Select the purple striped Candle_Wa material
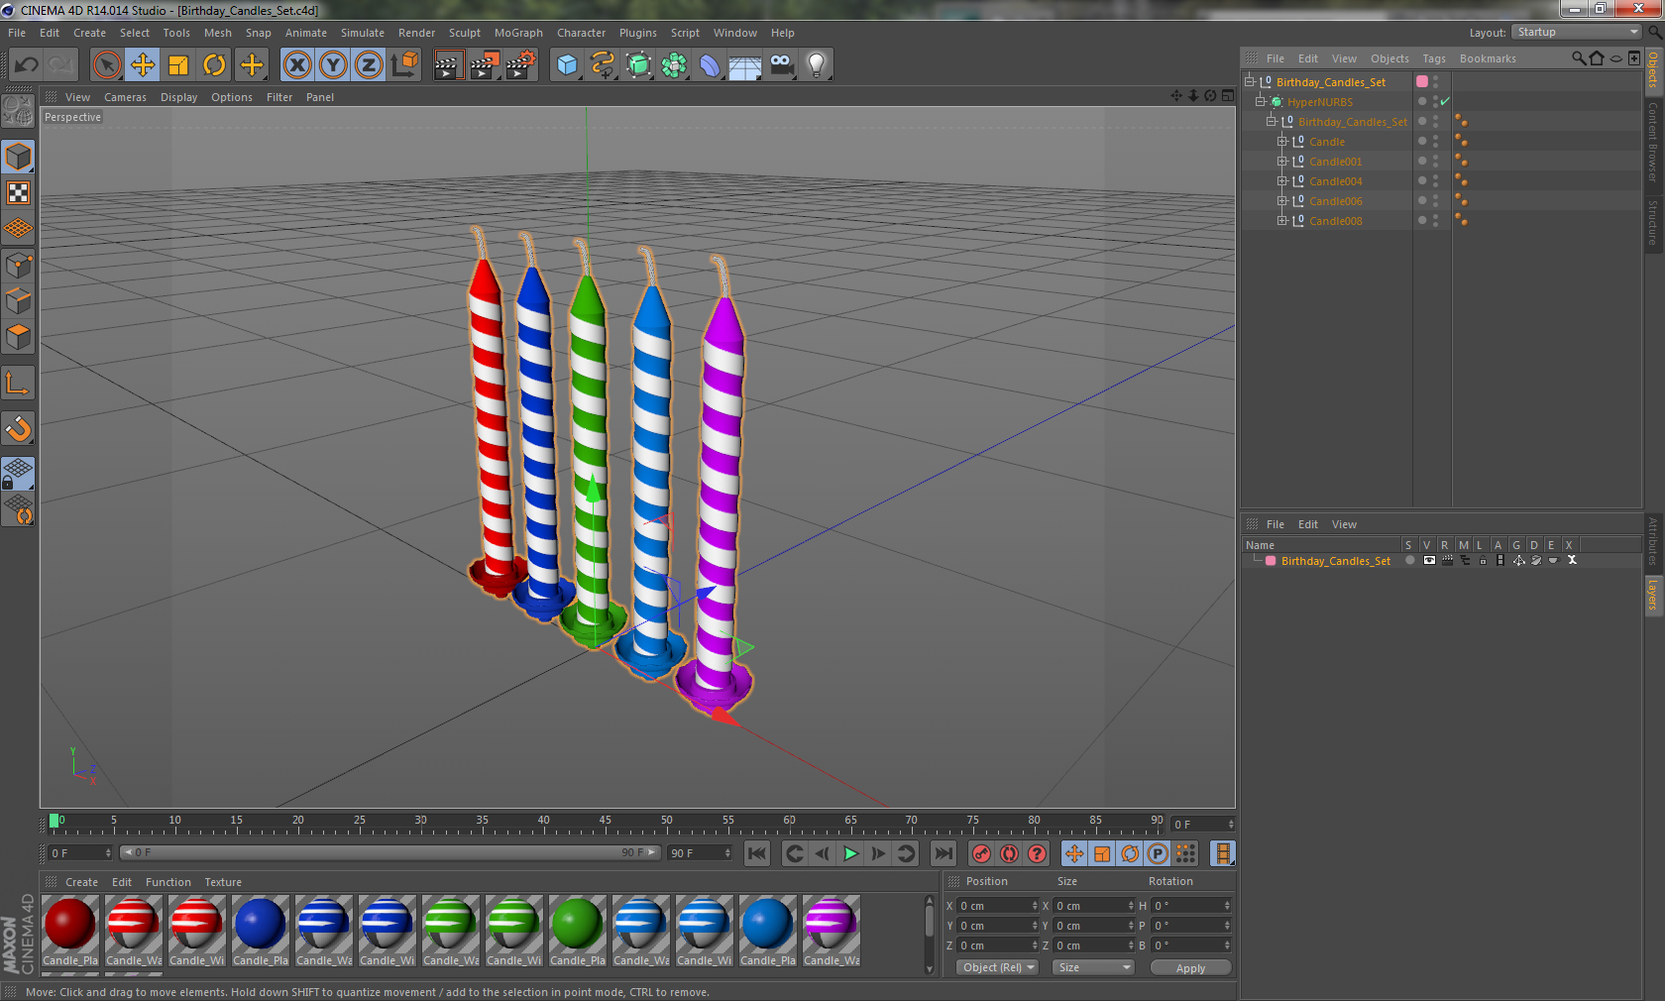Image resolution: width=1665 pixels, height=1001 pixels. [x=832, y=931]
